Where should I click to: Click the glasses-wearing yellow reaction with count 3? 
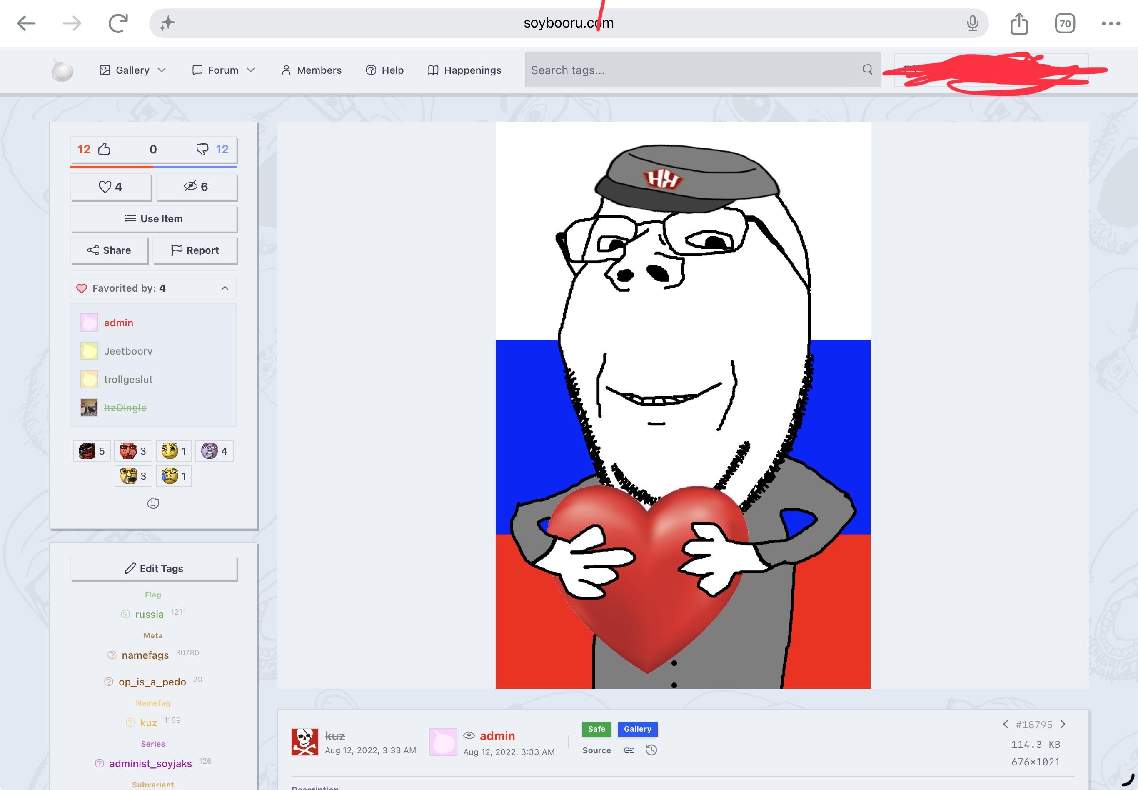point(134,476)
